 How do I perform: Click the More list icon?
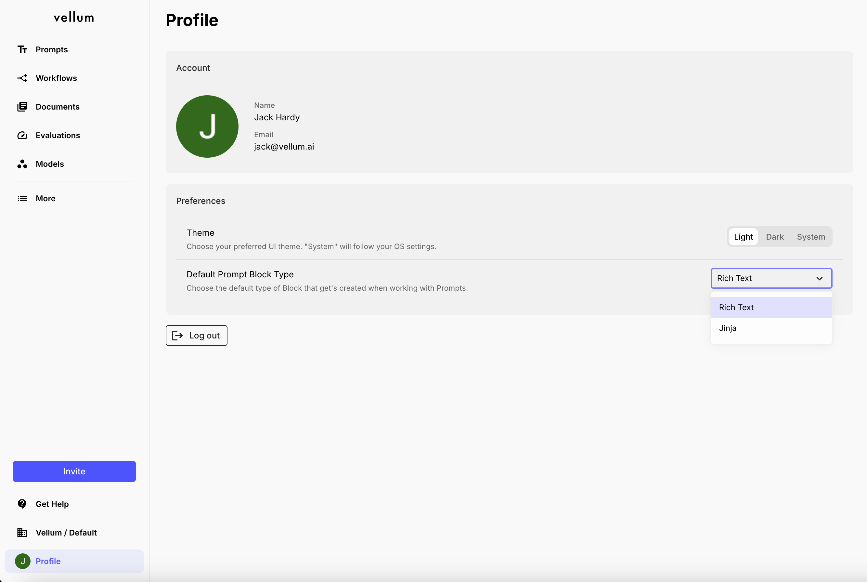point(22,198)
